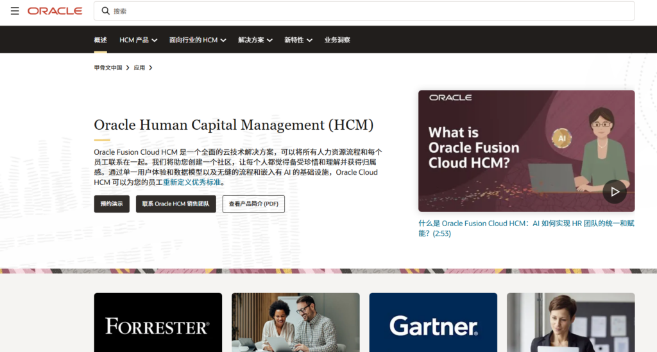Open the hamburger menu icon
The width and height of the screenshot is (657, 352).
pyautogui.click(x=15, y=11)
